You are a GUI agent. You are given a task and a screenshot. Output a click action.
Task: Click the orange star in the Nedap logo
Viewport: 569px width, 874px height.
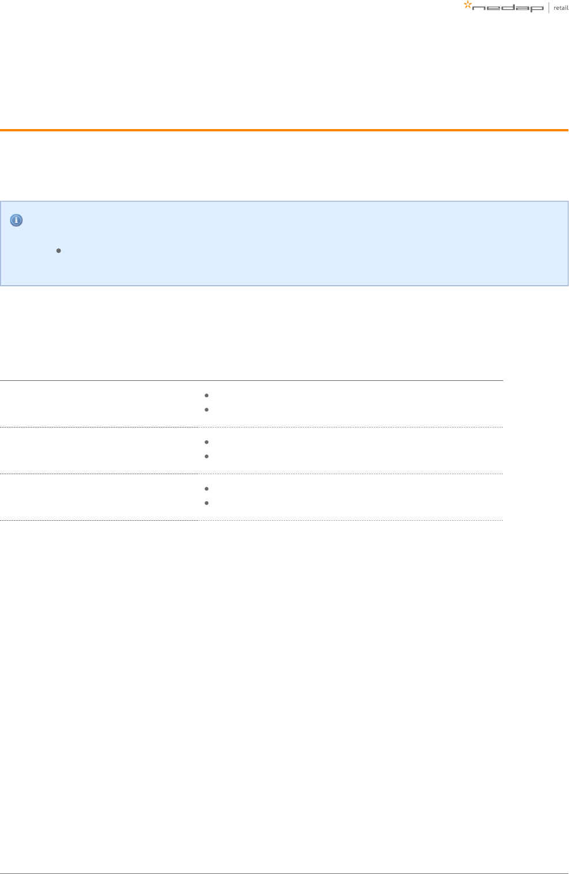click(x=468, y=5)
